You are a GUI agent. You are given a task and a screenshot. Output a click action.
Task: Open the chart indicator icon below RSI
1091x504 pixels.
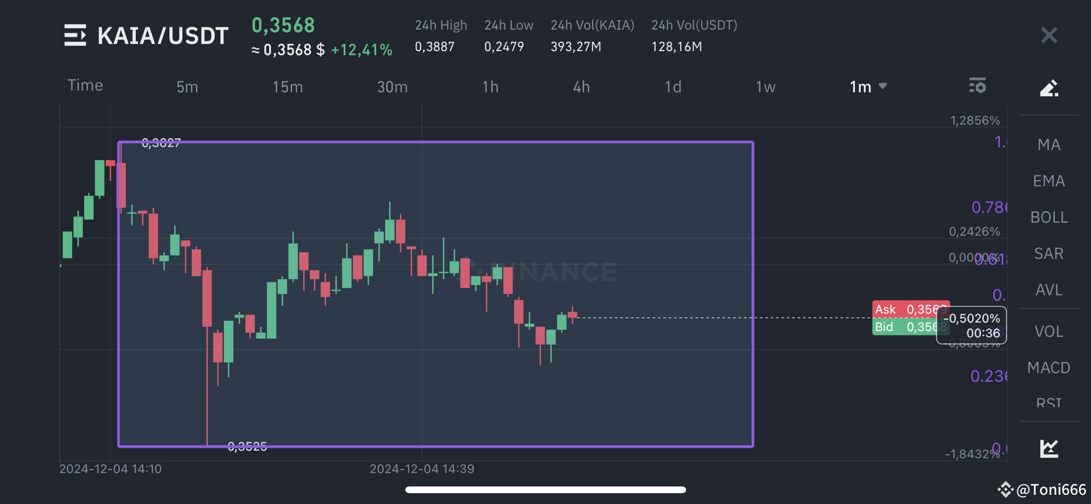1049,449
